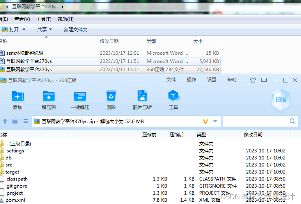The width and height of the screenshot is (301, 204).
Task: Open the 工具 (Tools) hexagon icon
Action: click(174, 96)
